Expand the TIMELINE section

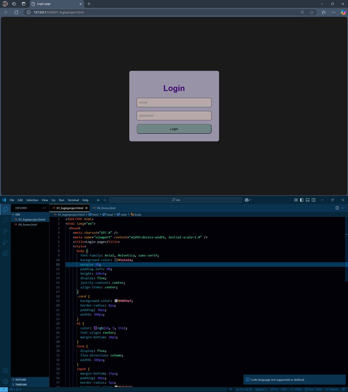pos(30,384)
